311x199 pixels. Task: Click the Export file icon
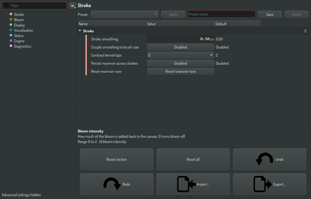pos(262,184)
